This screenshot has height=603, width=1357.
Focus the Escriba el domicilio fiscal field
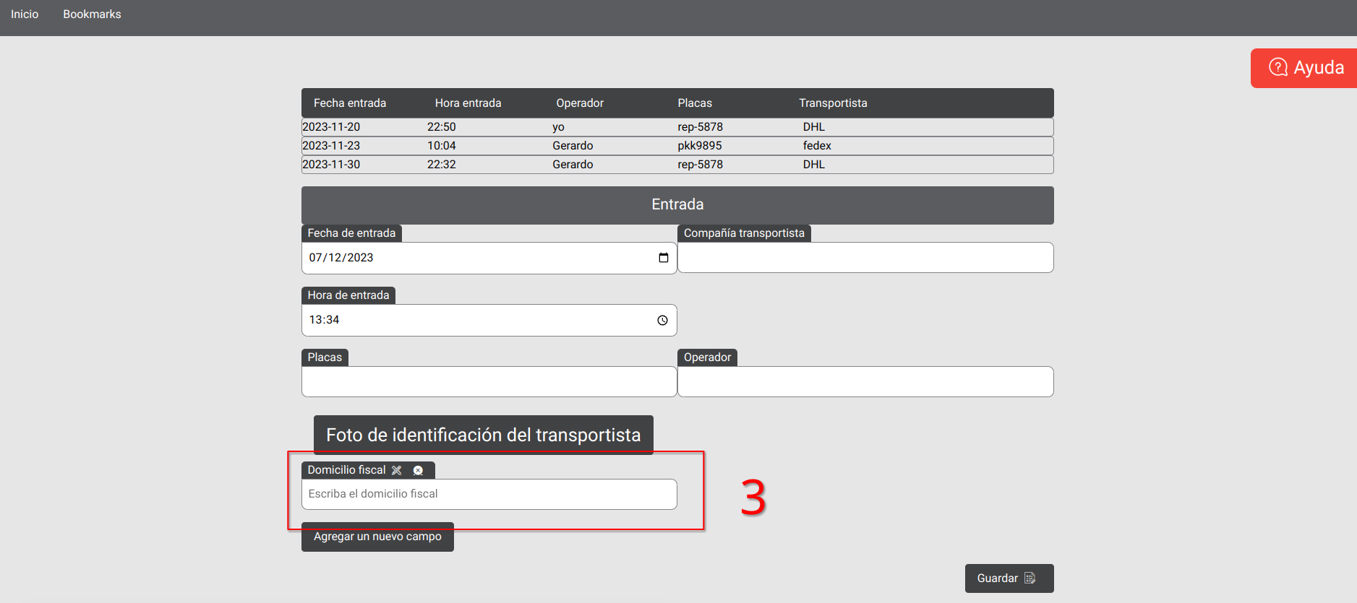point(489,495)
